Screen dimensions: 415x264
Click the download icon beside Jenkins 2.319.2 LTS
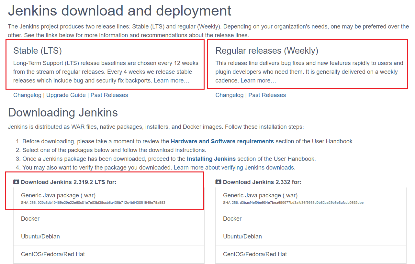pyautogui.click(x=16, y=182)
